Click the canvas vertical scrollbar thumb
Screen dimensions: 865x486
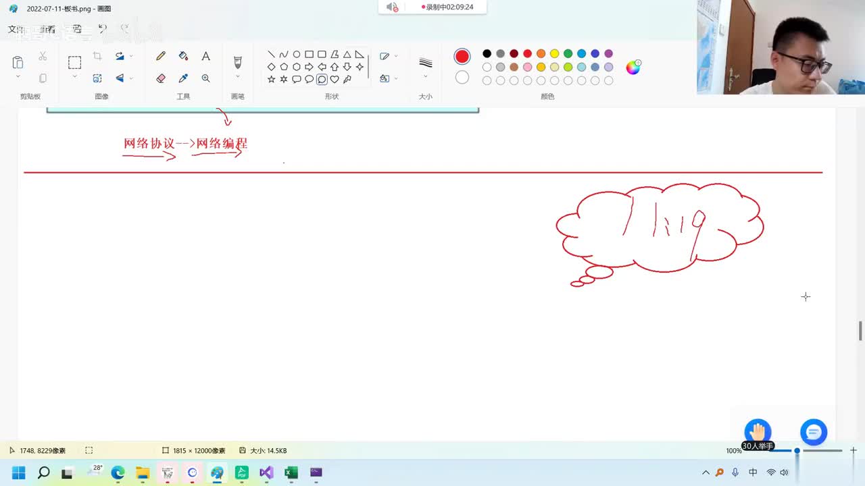coord(860,331)
